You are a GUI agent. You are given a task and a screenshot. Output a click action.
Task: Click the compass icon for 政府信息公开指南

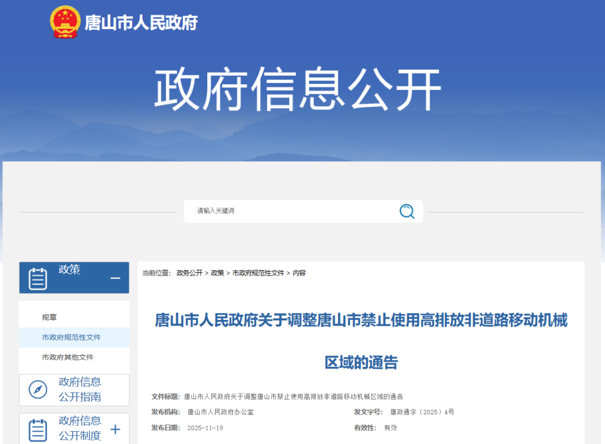(x=38, y=389)
